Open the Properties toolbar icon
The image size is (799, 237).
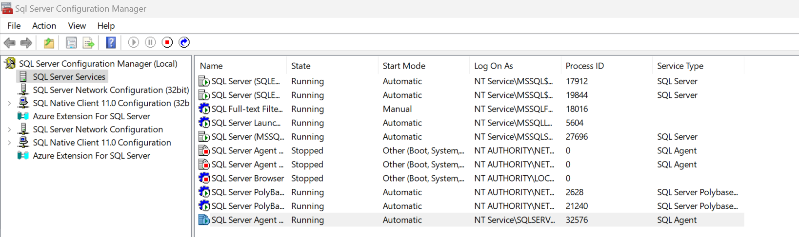71,43
